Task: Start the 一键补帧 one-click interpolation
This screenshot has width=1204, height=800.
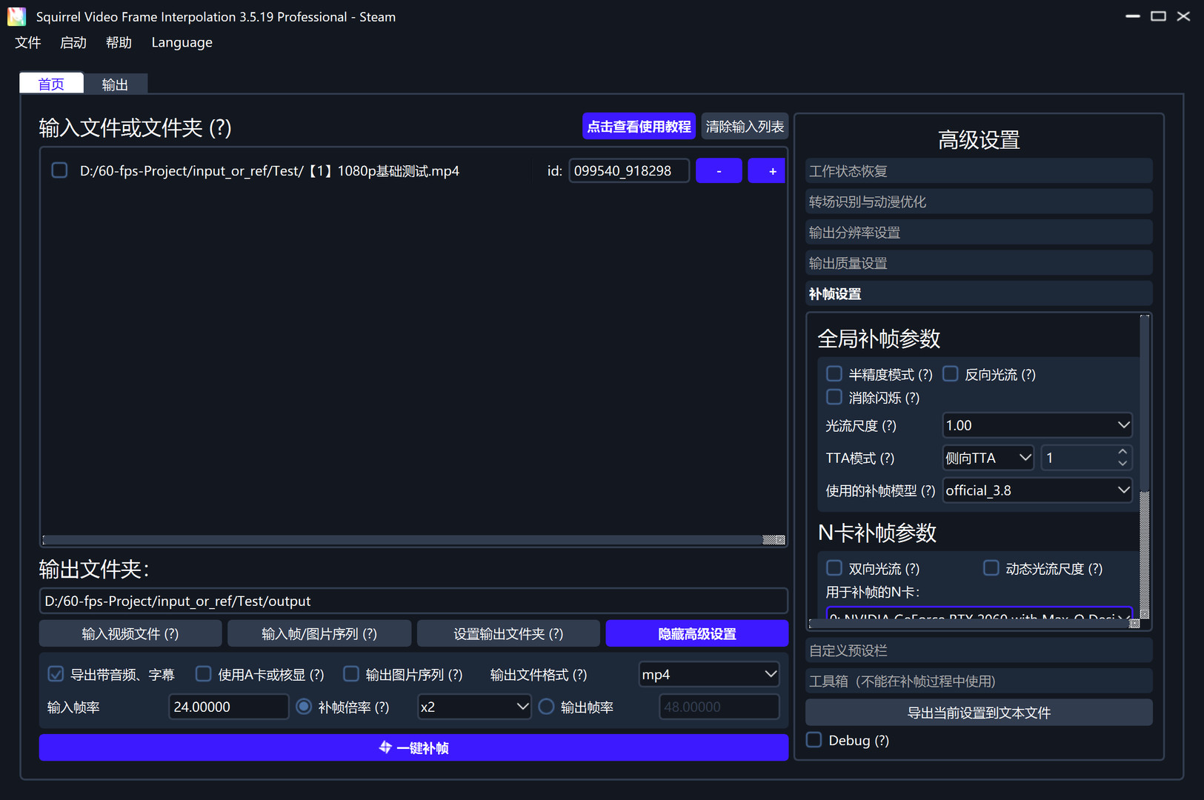Action: (413, 747)
